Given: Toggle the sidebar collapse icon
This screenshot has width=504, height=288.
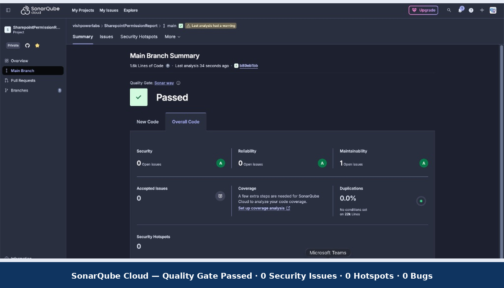Looking at the screenshot, I should pos(8,10).
